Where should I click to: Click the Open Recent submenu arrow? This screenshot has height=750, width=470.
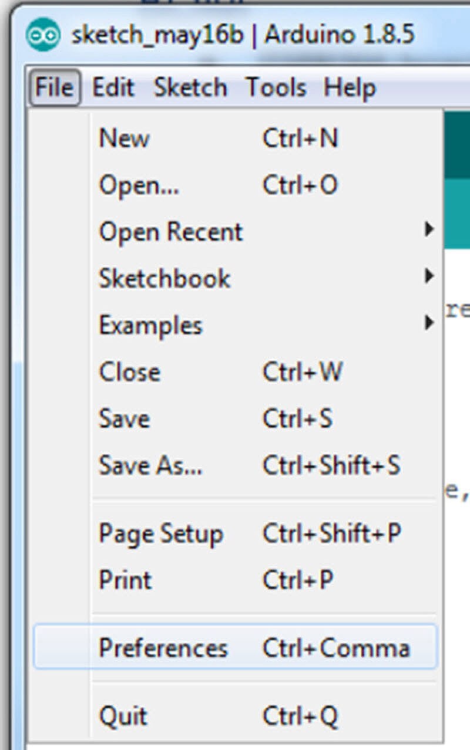point(430,229)
